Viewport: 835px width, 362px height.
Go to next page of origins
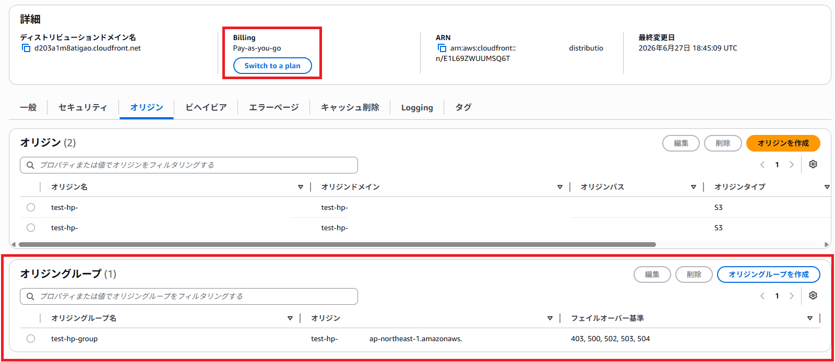[x=792, y=165]
